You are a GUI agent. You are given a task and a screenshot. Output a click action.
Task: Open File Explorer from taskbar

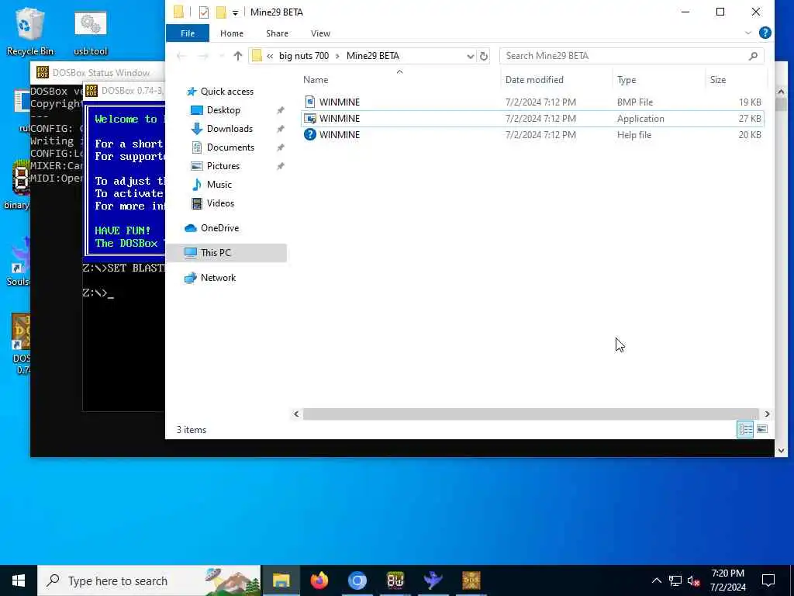[281, 580]
